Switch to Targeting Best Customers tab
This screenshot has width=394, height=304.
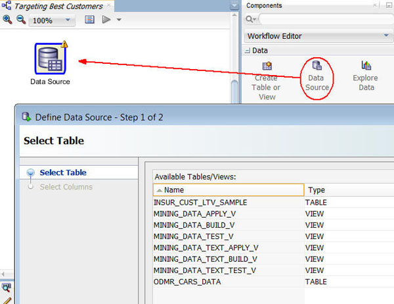(58, 6)
